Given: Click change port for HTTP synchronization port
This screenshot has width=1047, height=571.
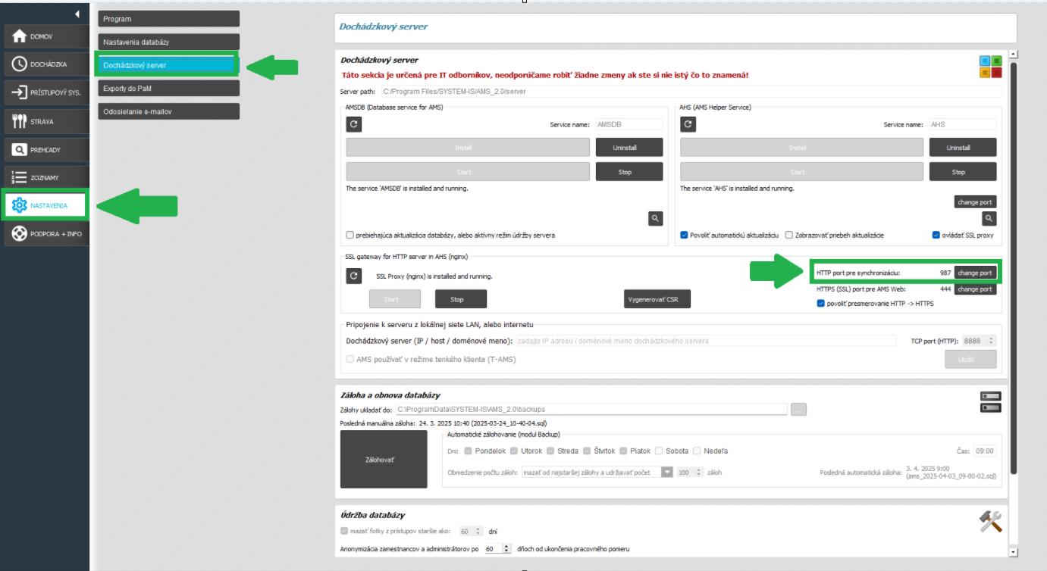Looking at the screenshot, I should tap(974, 273).
